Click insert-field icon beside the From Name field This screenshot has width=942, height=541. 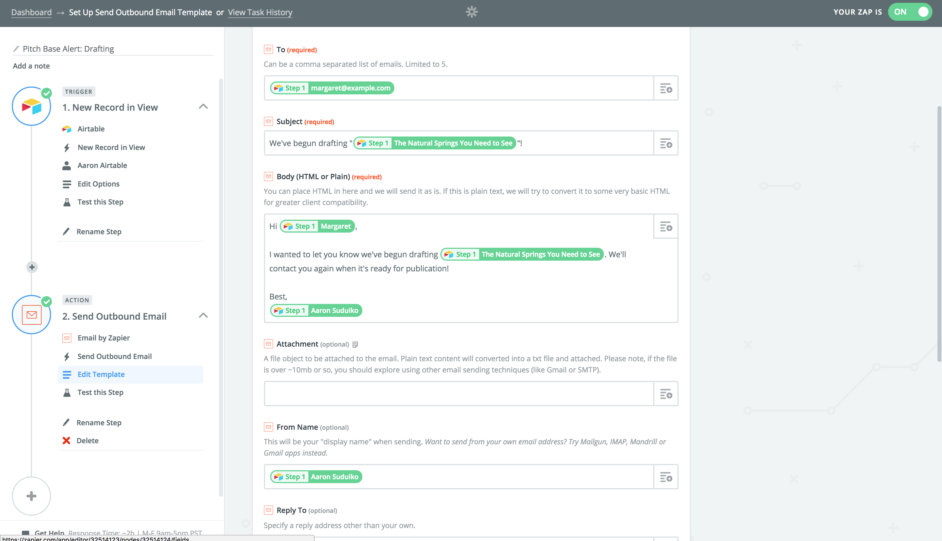(666, 477)
